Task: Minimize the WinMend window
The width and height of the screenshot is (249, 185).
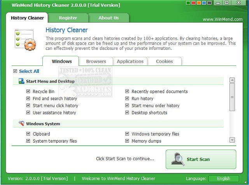Action: (218, 3)
